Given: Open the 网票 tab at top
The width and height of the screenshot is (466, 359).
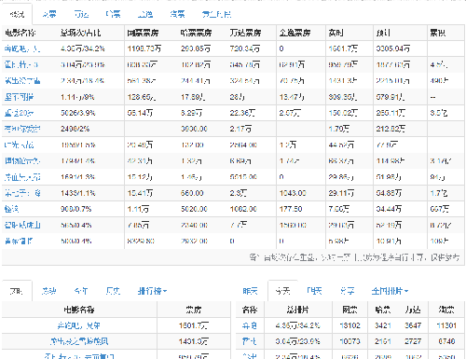Looking at the screenshot, I should point(49,14).
